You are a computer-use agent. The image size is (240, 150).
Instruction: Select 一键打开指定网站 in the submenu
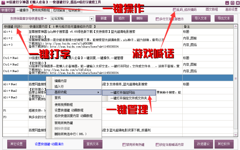pos(129,92)
